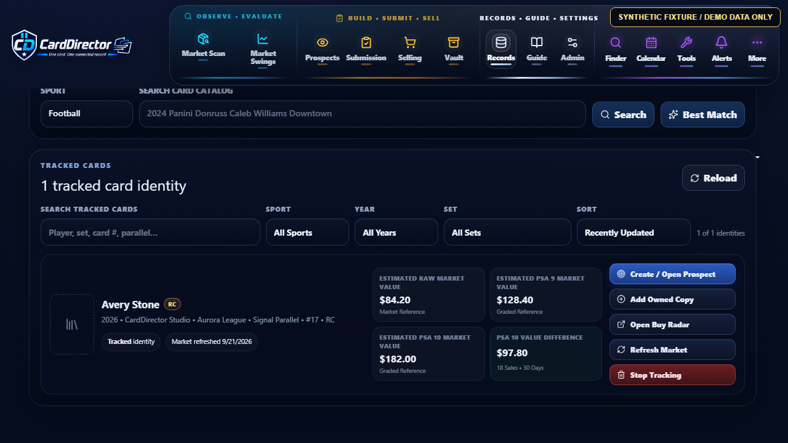The height and width of the screenshot is (443, 788).
Task: Open the Football sport dropdown
Action: pos(87,114)
